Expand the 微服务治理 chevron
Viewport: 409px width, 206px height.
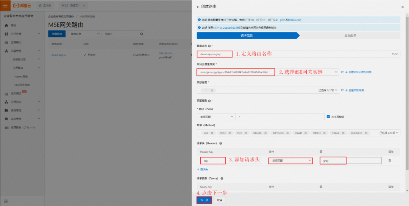pos(39,59)
